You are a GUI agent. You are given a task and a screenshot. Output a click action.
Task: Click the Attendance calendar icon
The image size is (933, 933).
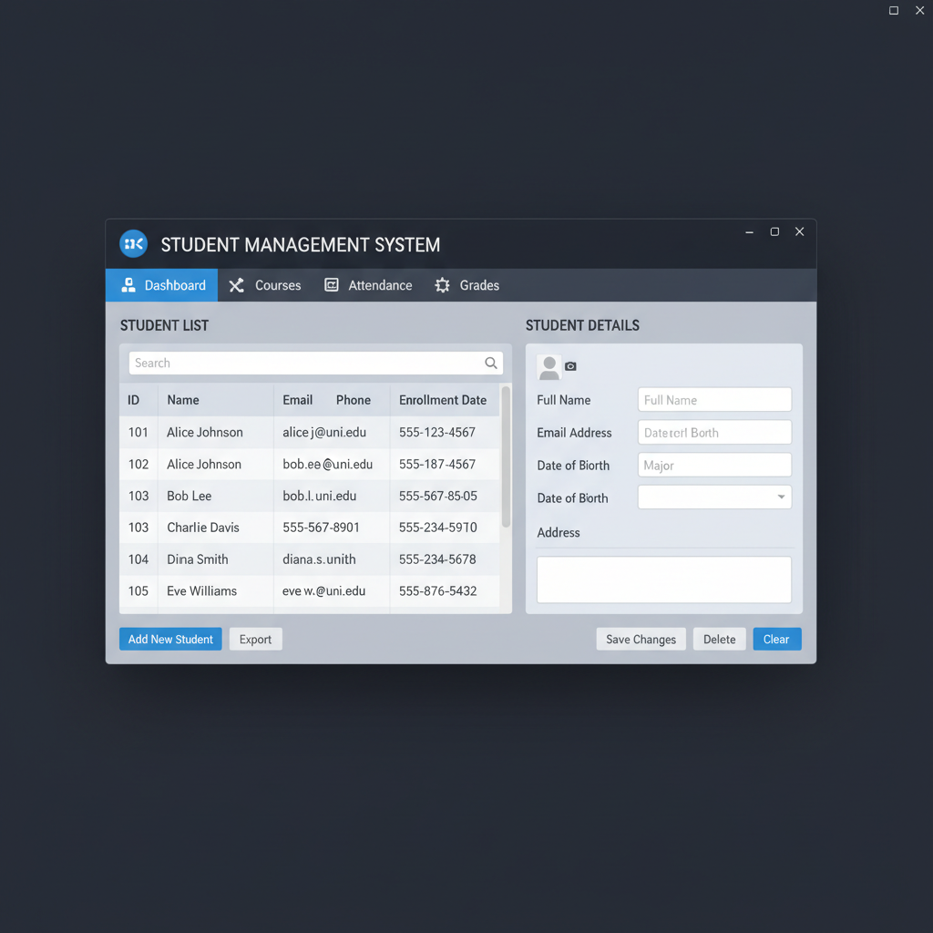[x=330, y=284]
